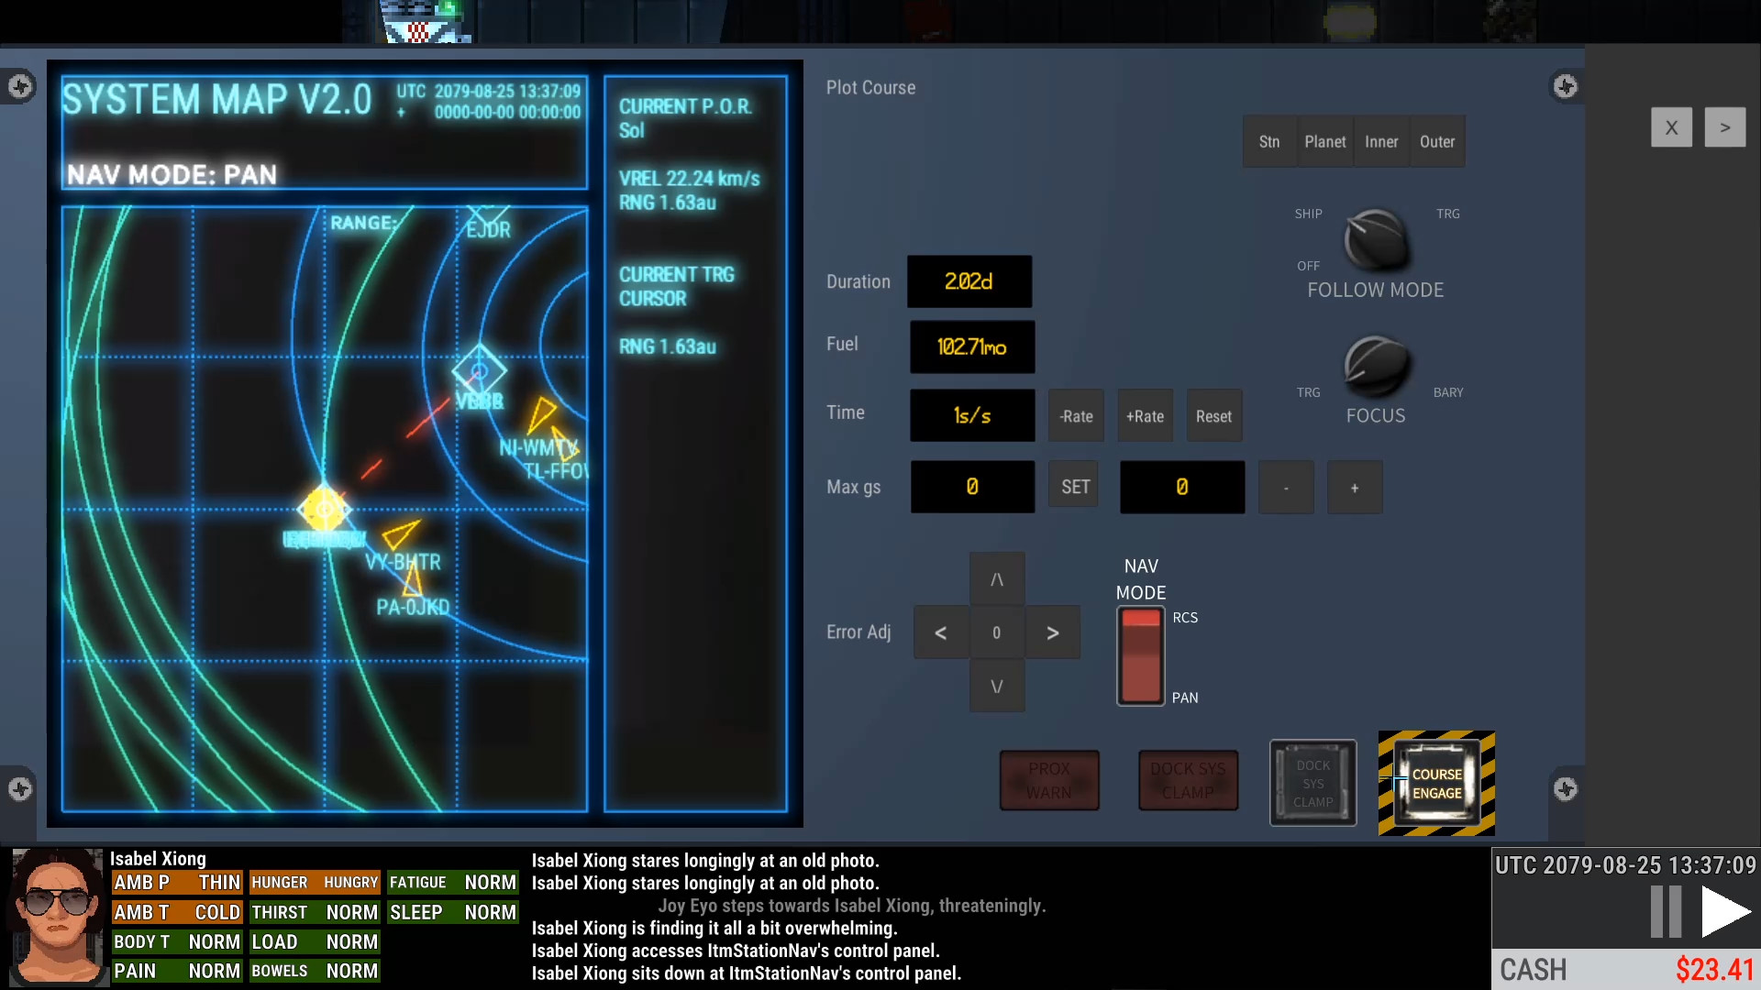Image resolution: width=1761 pixels, height=990 pixels.
Task: Click the yellow ship marker on the map
Action: (324, 509)
